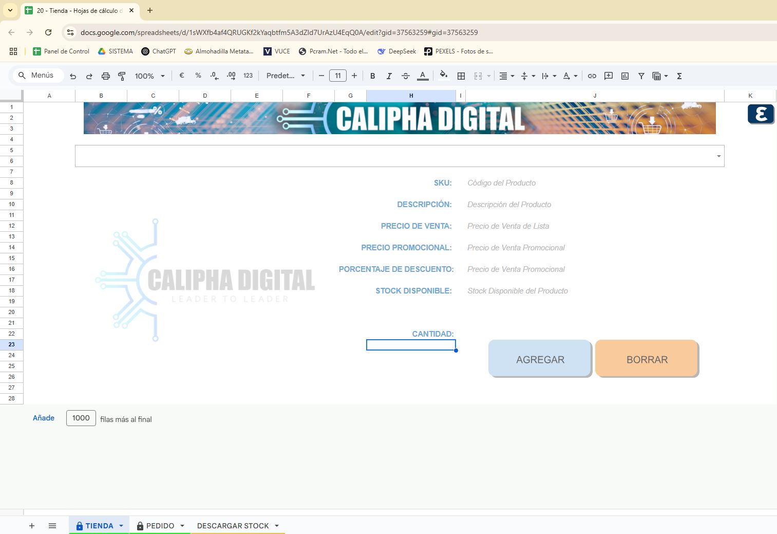Select the paint format tool

tap(122, 76)
